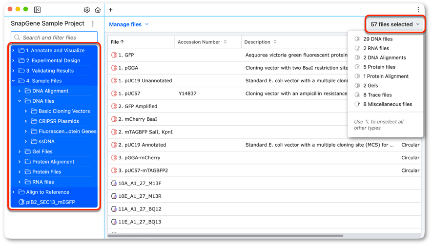The width and height of the screenshot is (432, 244).
Task: Click file icon beside 2. GFP Amplified
Action: pyautogui.click(x=114, y=106)
